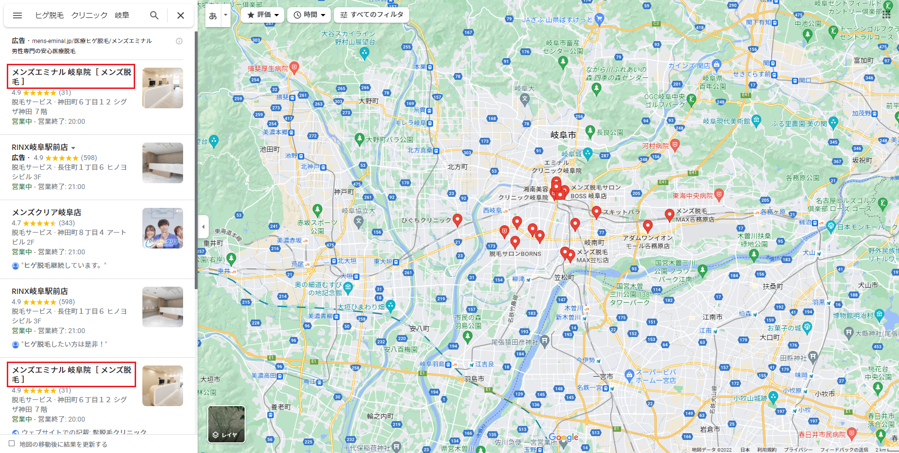
Task: Expand the ad dropdown arrow next to RINX岐阜駅前店
Action: pos(73,148)
